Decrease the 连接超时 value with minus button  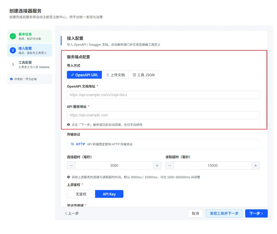pyautogui.click(x=71, y=166)
